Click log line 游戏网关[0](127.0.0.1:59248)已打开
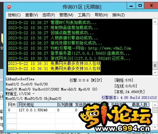This screenshot has width=158, height=134. click(69, 59)
